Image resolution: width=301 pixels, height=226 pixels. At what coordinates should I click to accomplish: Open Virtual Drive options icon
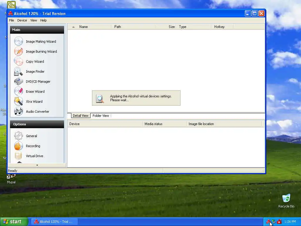point(19,156)
